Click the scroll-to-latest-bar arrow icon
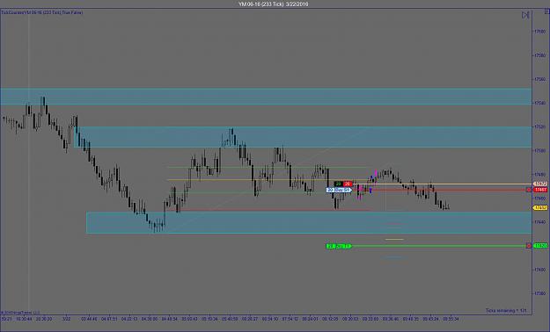Screen dimensions: 550x332 (525, 15)
